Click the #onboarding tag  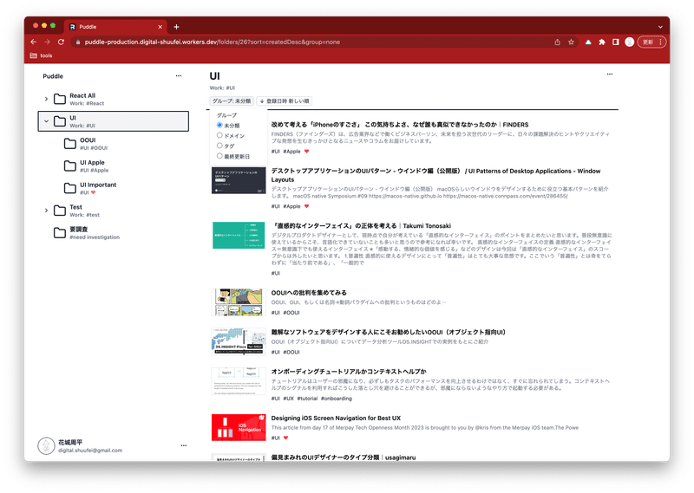tap(337, 399)
